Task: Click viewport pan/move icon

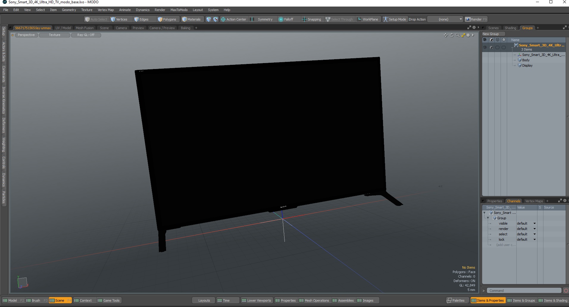Action: click(445, 35)
